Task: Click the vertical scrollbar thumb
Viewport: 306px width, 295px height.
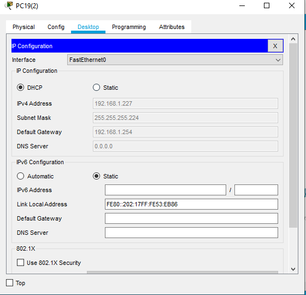Action: click(x=293, y=136)
